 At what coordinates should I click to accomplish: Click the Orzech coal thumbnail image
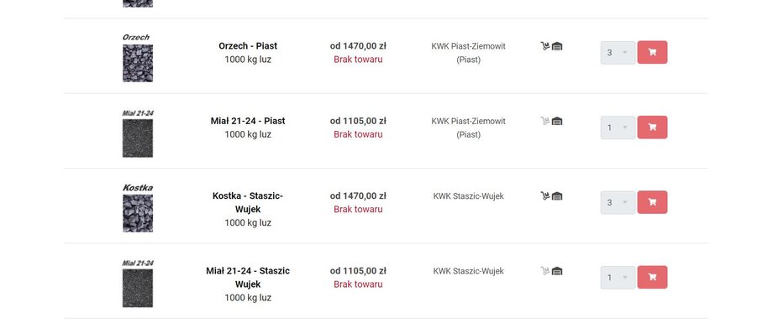click(138, 64)
